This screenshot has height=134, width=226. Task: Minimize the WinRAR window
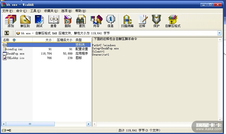[203, 5]
